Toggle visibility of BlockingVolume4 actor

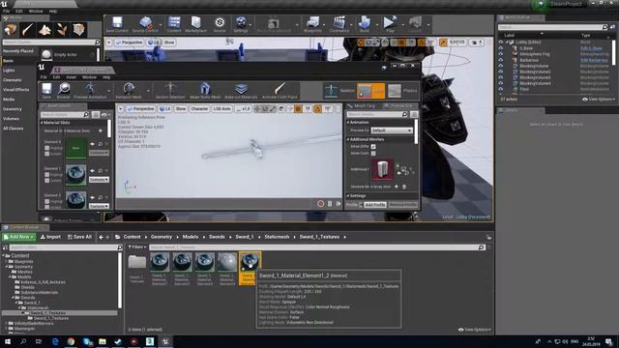(x=501, y=83)
